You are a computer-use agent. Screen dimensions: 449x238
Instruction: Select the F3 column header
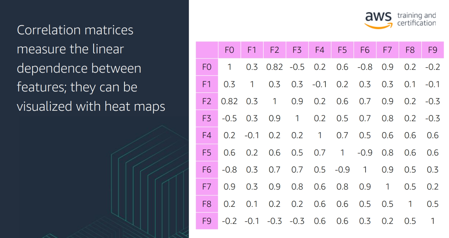(x=297, y=50)
